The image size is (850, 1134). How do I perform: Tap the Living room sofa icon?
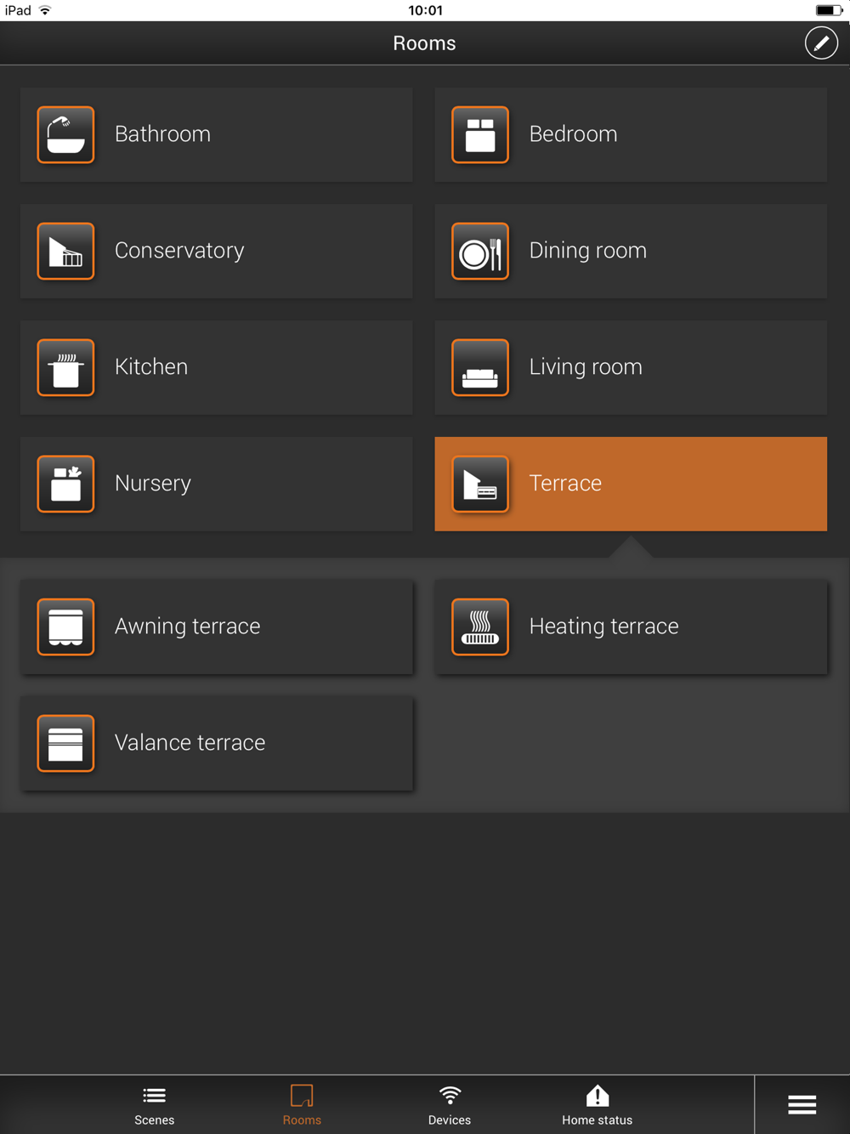tap(480, 367)
